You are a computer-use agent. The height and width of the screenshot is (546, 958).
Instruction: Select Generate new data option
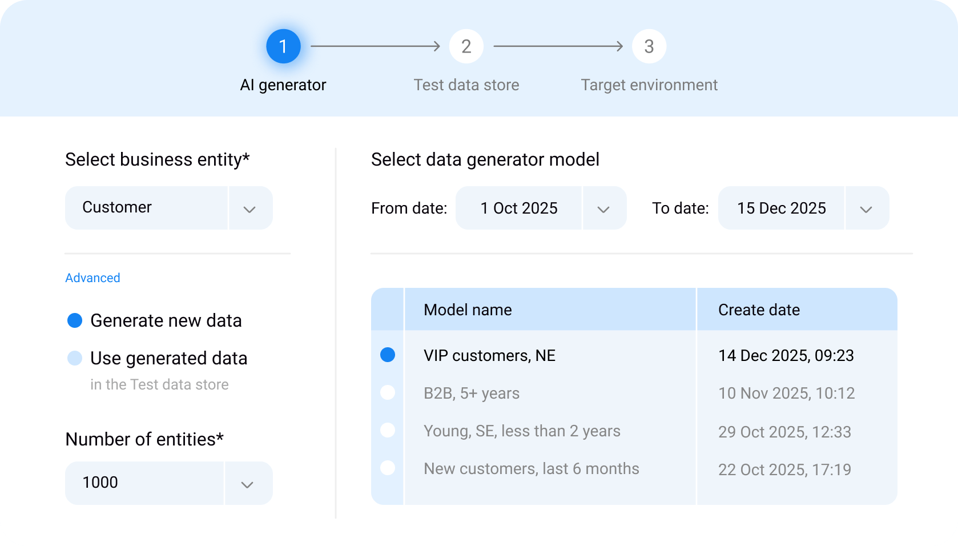click(x=155, y=320)
